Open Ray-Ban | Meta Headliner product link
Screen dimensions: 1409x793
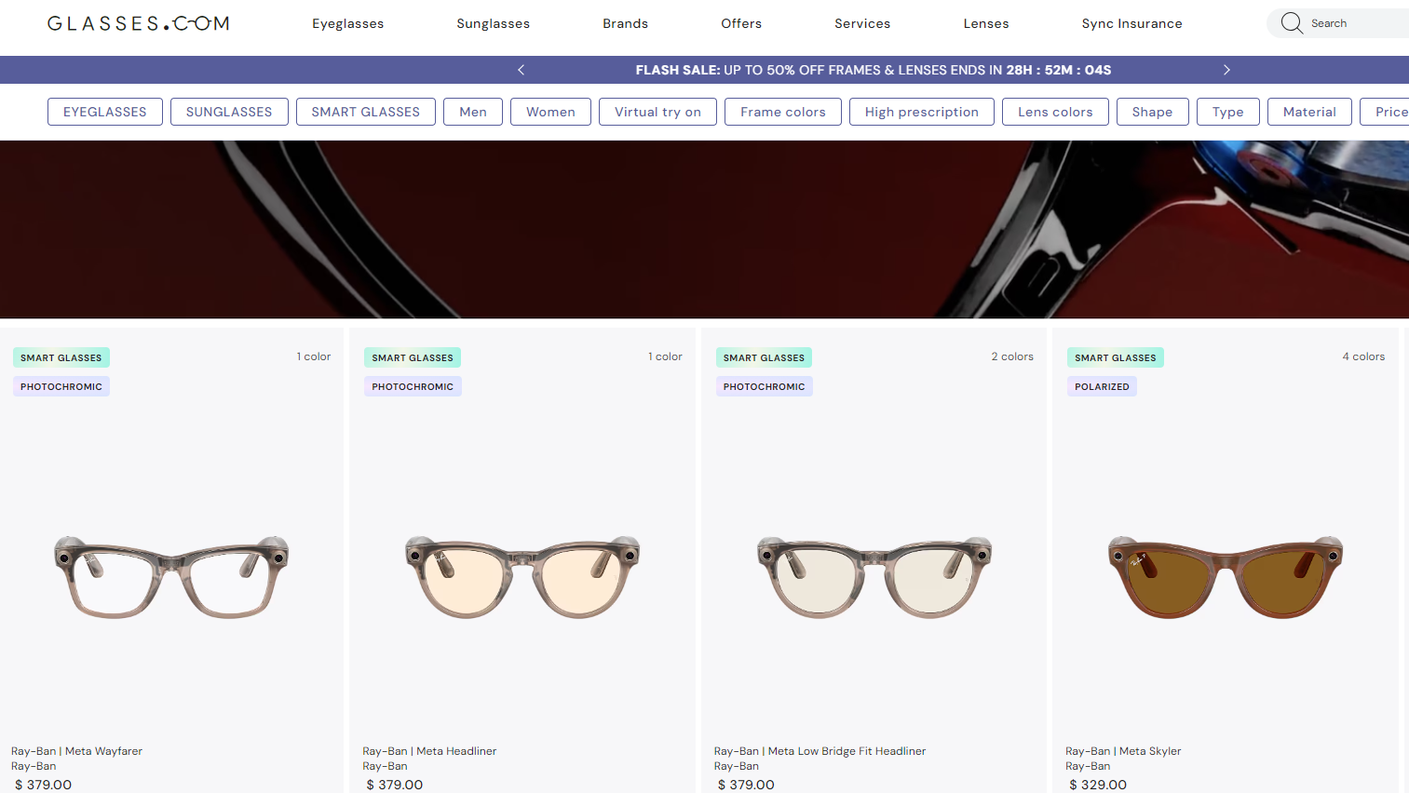coord(429,751)
